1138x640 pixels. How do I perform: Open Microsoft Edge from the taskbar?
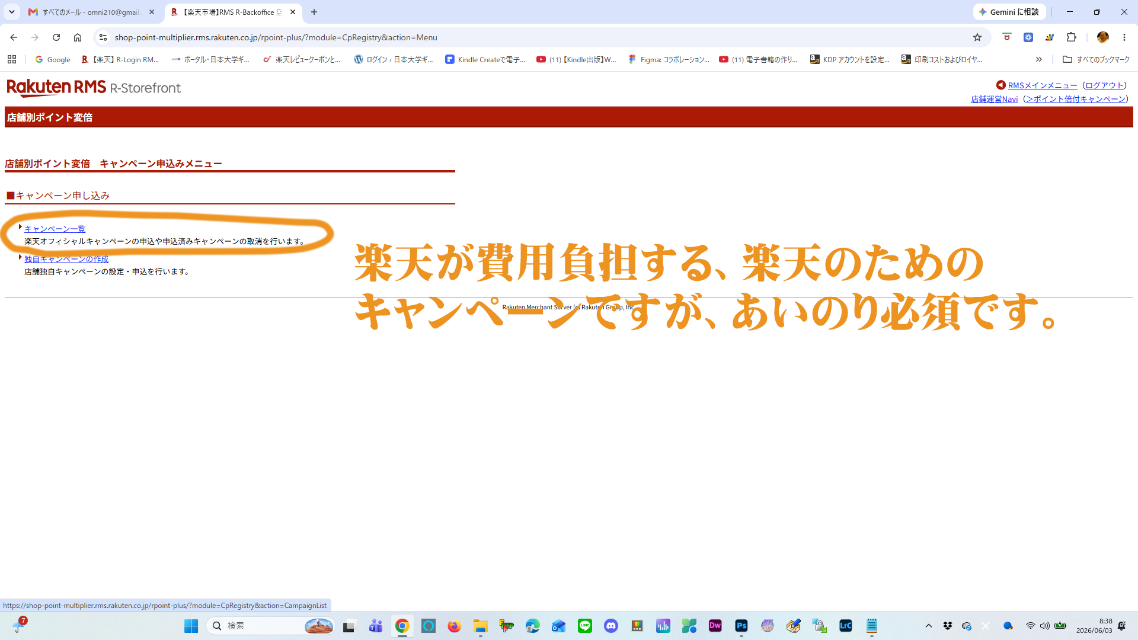point(533,626)
